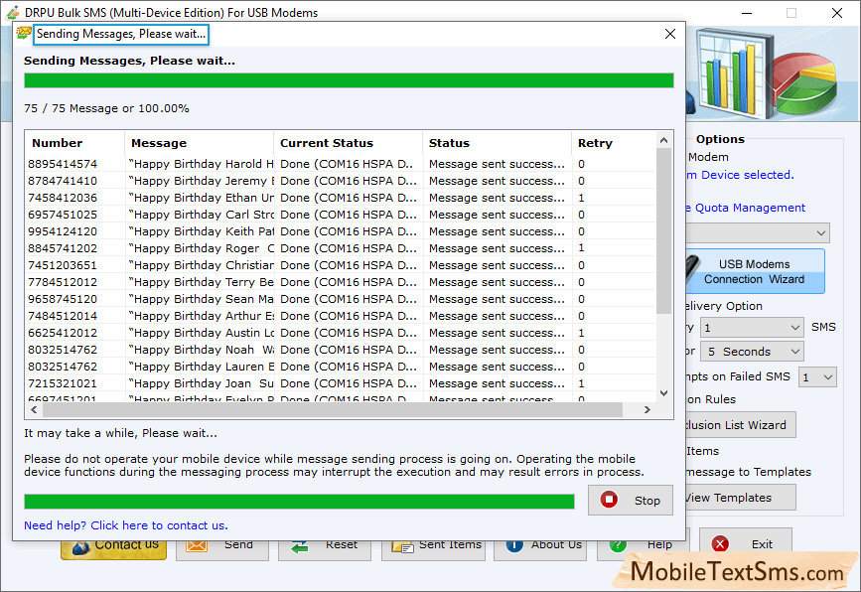Screen dimensions: 861x592
Task: Click the envelope icon on the Send button
Action: click(x=196, y=544)
